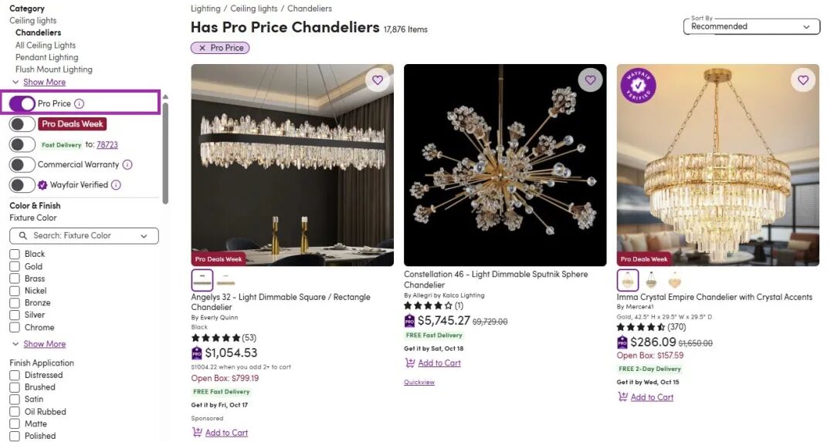Image resolution: width=834 pixels, height=442 pixels.
Task: Click Pro Price info icon
Action: pyautogui.click(x=79, y=104)
